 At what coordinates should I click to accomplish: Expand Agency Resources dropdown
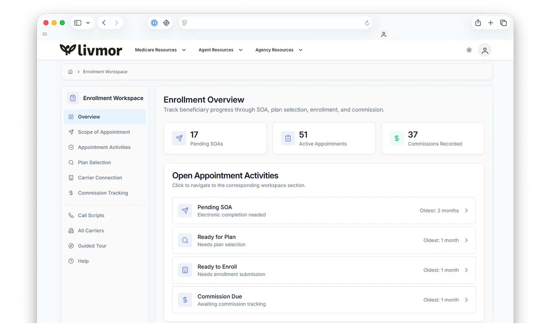click(279, 50)
